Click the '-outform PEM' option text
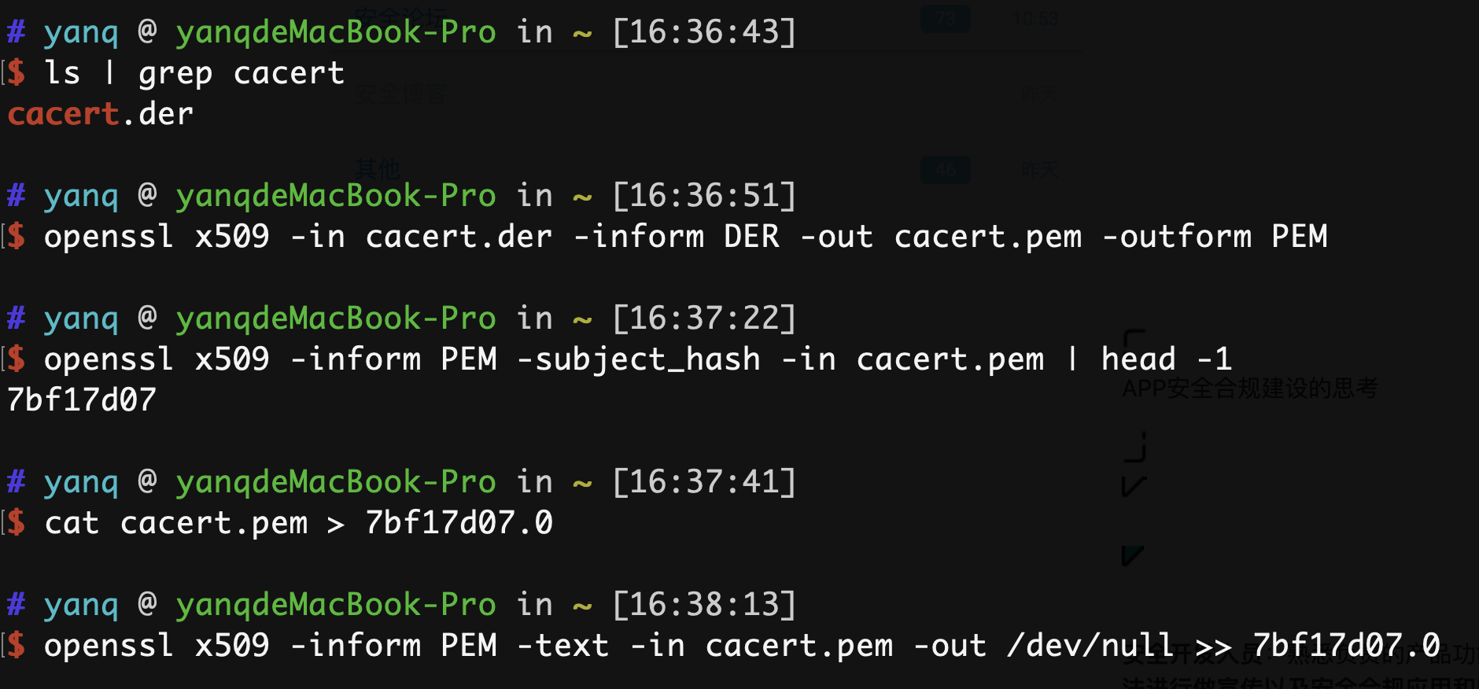This screenshot has height=689, width=1479. [1215, 237]
